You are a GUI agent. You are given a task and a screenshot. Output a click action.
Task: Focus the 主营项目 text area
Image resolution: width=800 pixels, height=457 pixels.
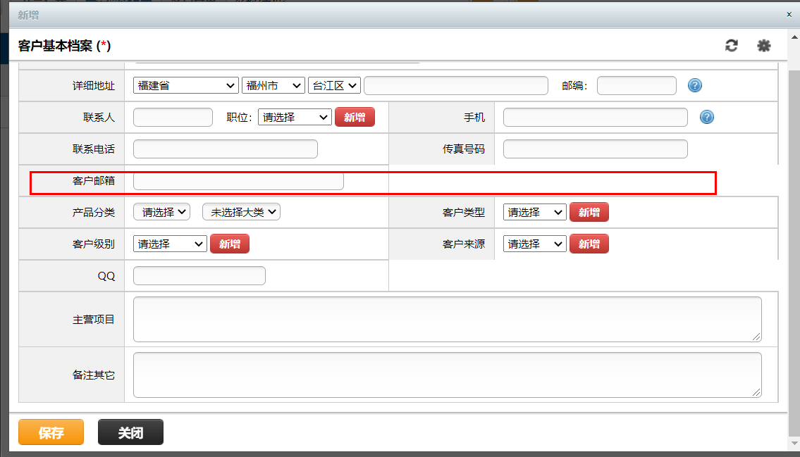click(448, 320)
